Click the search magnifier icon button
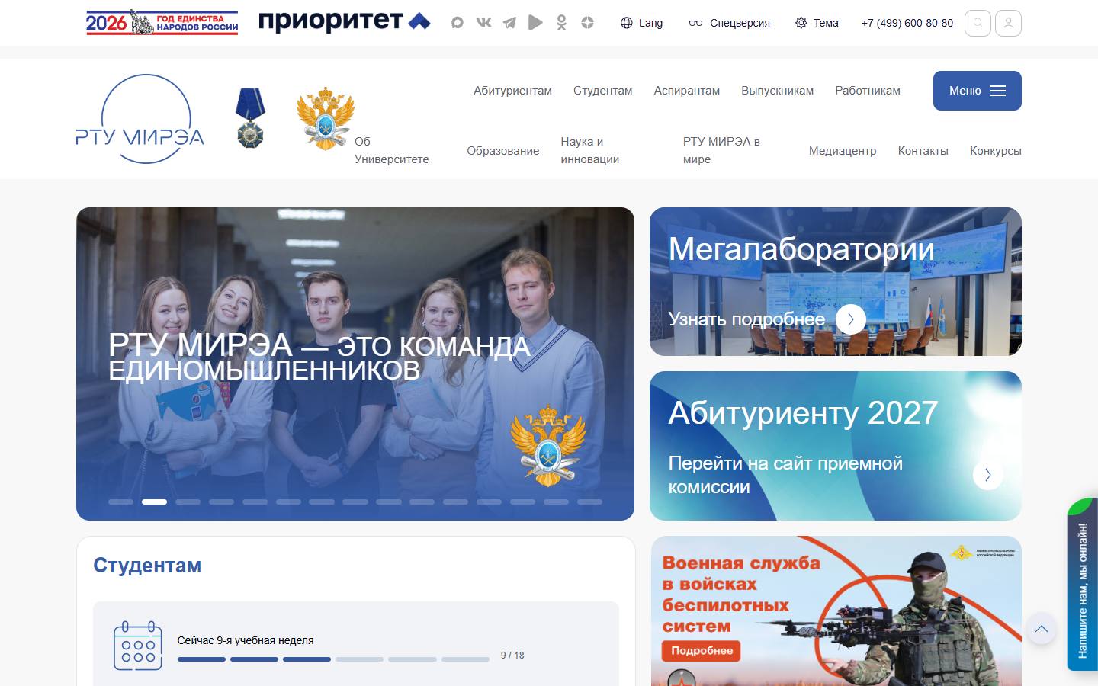Screen dimensions: 1098x686 pyautogui.click(x=978, y=23)
